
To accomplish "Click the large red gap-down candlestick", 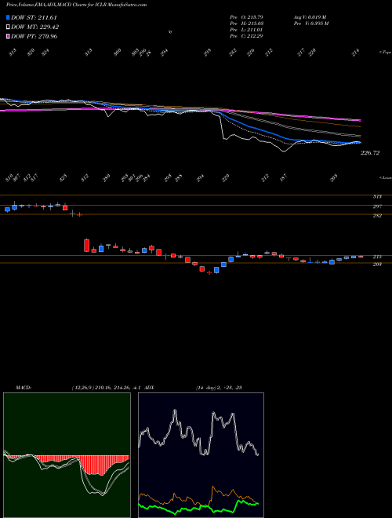I will pyautogui.click(x=86, y=246).
